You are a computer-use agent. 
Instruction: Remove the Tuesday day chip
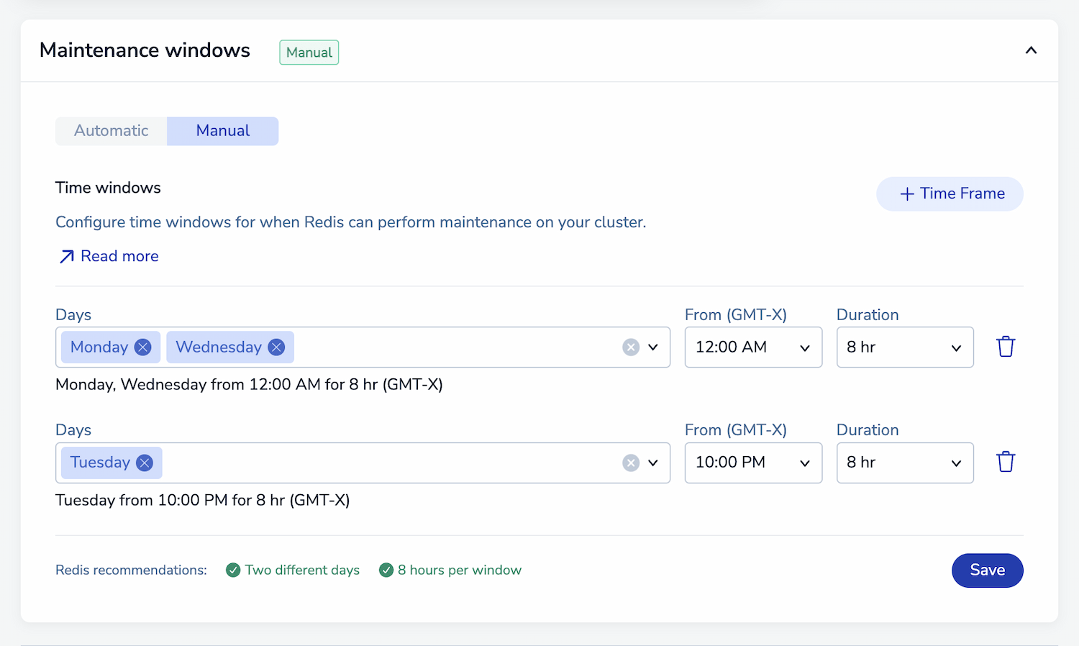pyautogui.click(x=145, y=463)
